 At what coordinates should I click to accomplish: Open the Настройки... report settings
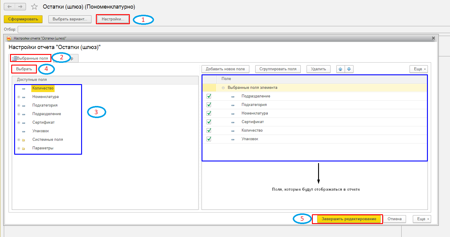[x=113, y=19]
